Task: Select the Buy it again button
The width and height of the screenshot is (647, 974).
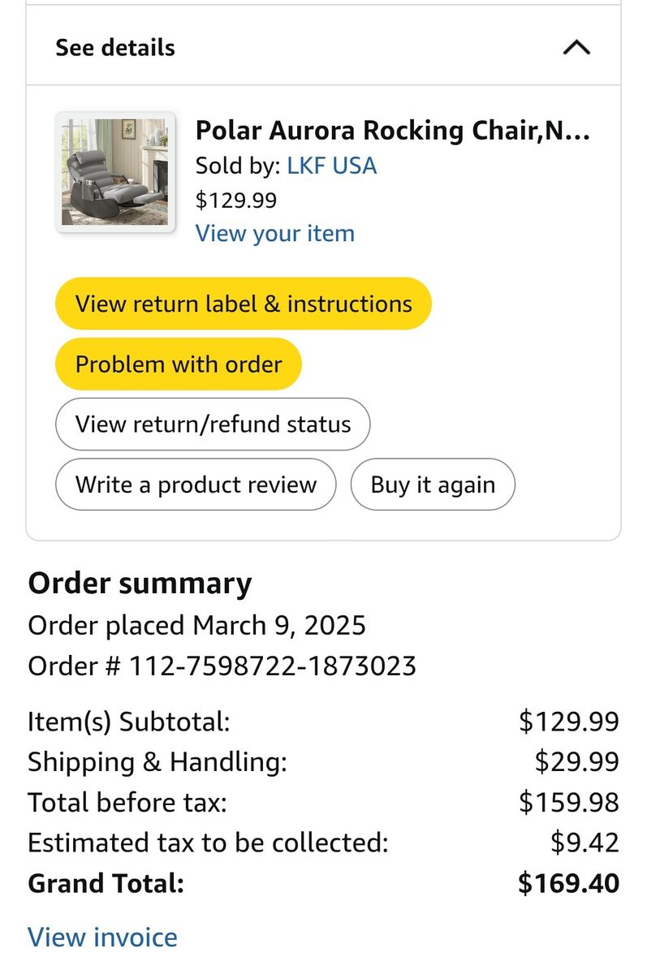Action: coord(433,485)
